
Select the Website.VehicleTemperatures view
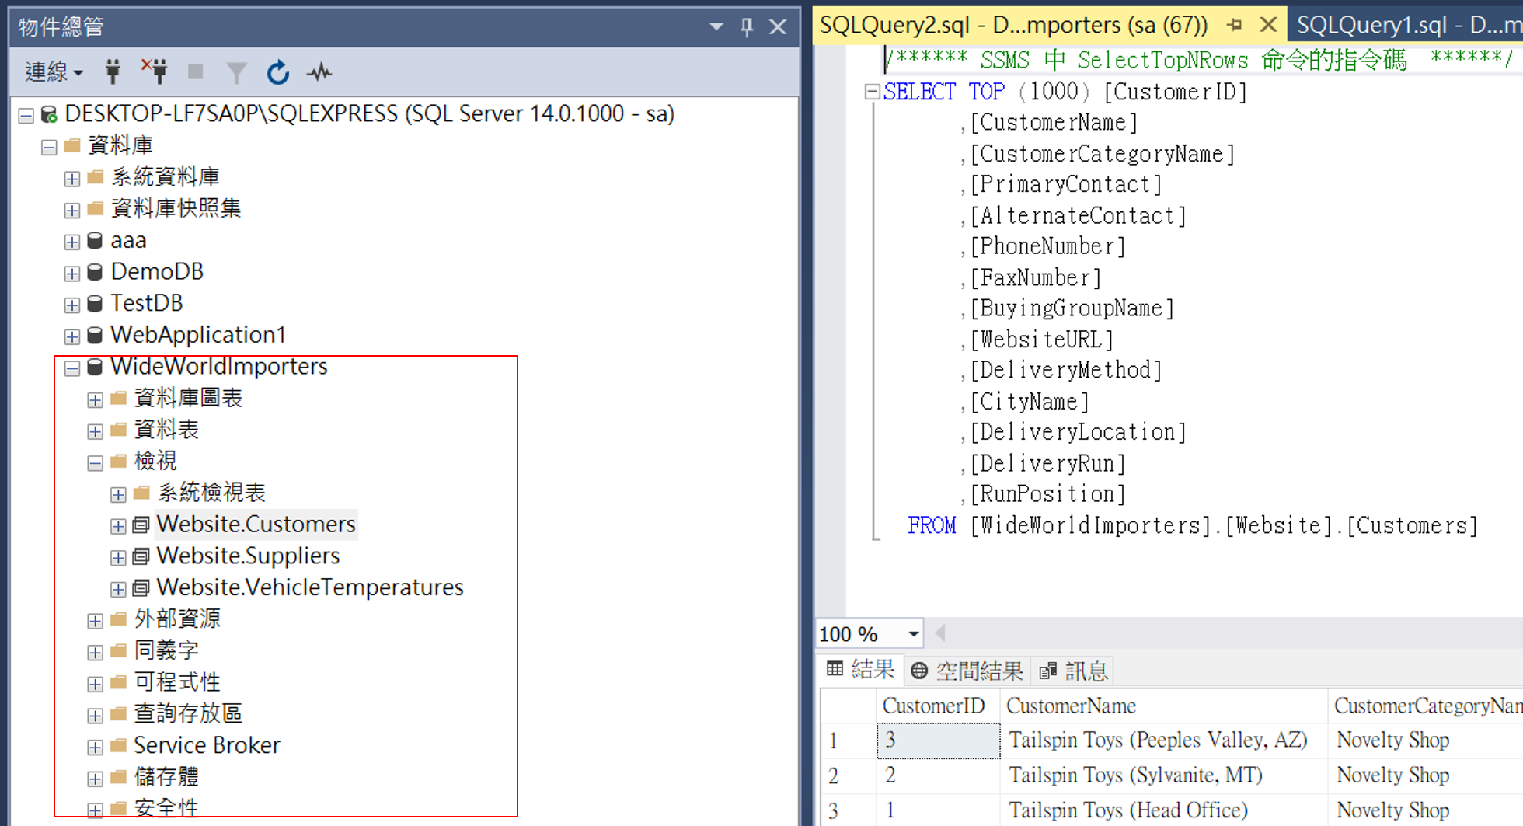309,587
